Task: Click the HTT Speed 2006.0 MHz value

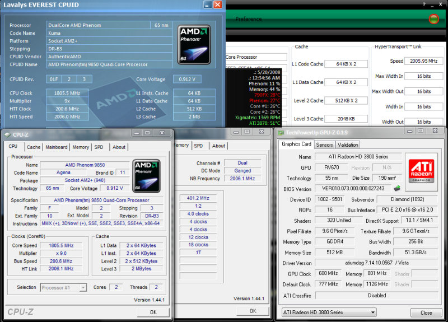Action: tap(67, 116)
